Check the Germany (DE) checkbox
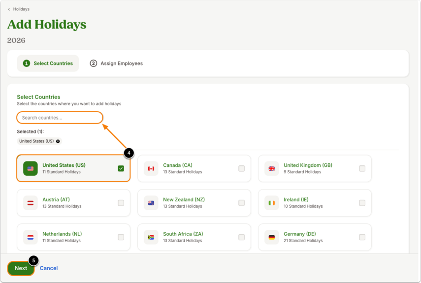 point(362,237)
